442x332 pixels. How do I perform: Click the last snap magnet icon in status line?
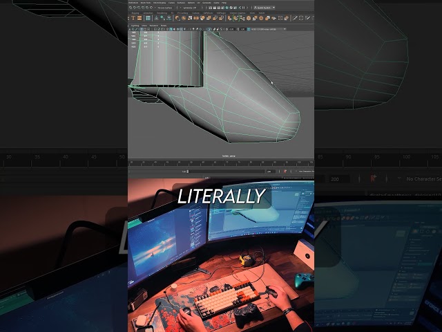click(x=151, y=8)
